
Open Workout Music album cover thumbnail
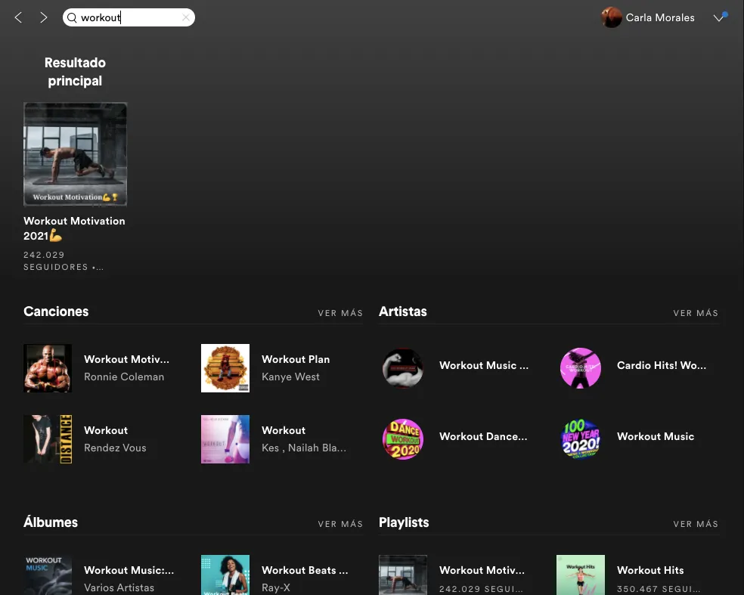click(48, 575)
